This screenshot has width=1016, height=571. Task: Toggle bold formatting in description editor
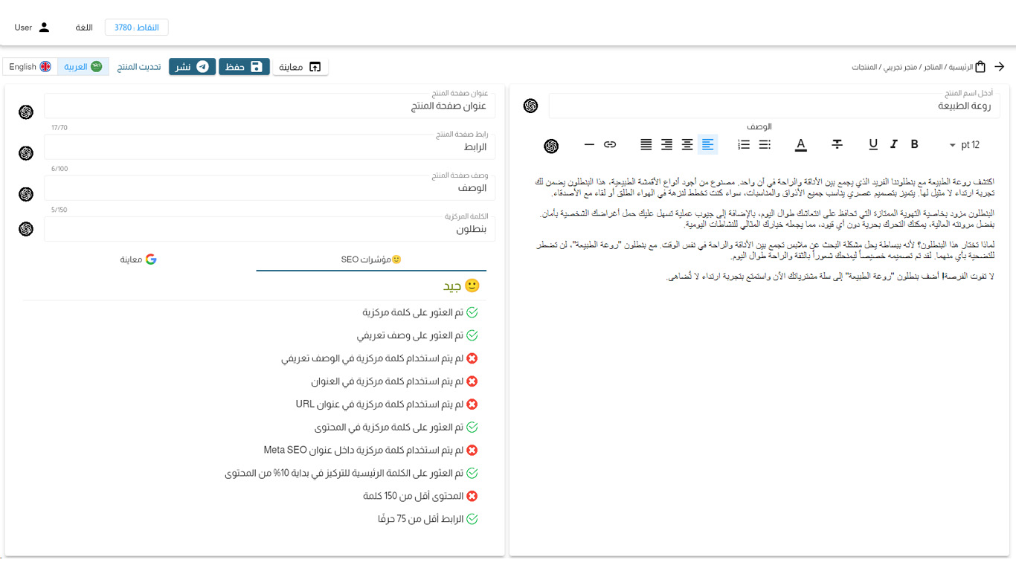(x=915, y=144)
